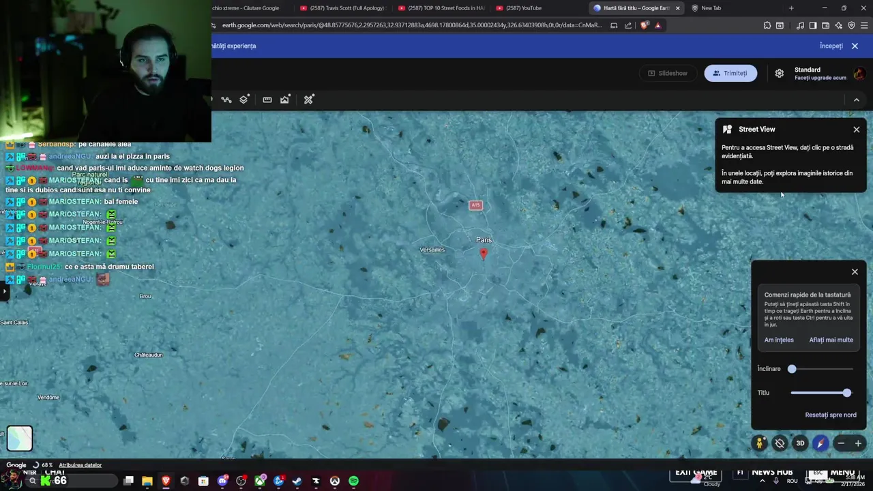Toggle the rotation lock icon
Screen dimensions: 873x491
point(780,443)
